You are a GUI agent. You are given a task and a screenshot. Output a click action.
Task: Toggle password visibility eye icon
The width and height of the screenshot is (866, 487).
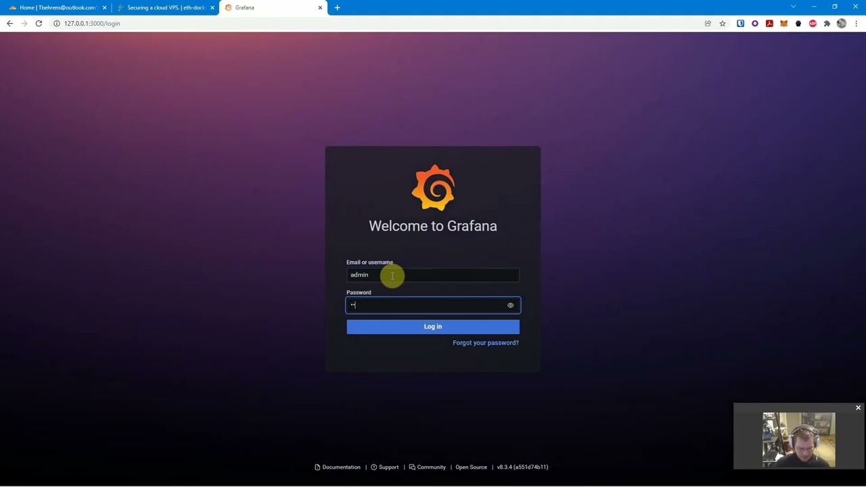point(510,305)
